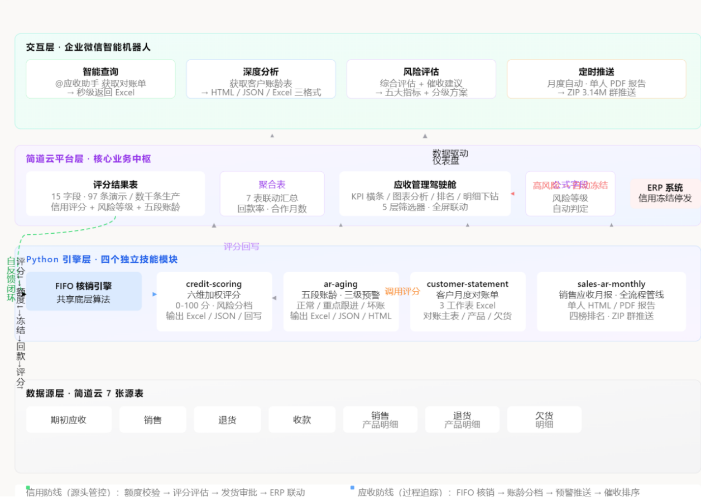Click the 销售 source table
The height and width of the screenshot is (497, 701).
point(153,419)
